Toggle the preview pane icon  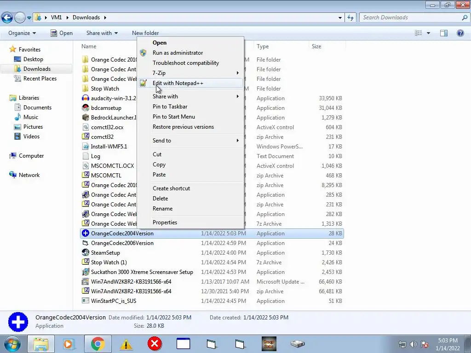[x=444, y=33]
